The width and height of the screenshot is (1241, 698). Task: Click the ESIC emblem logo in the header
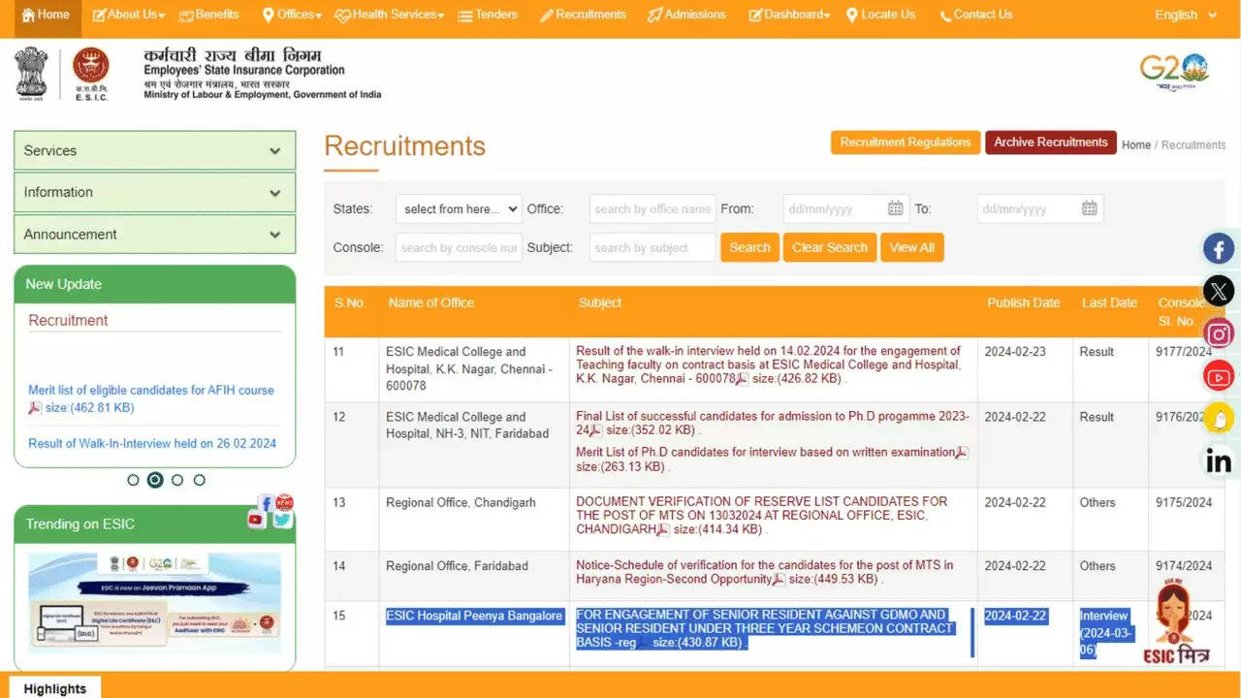coord(91,74)
